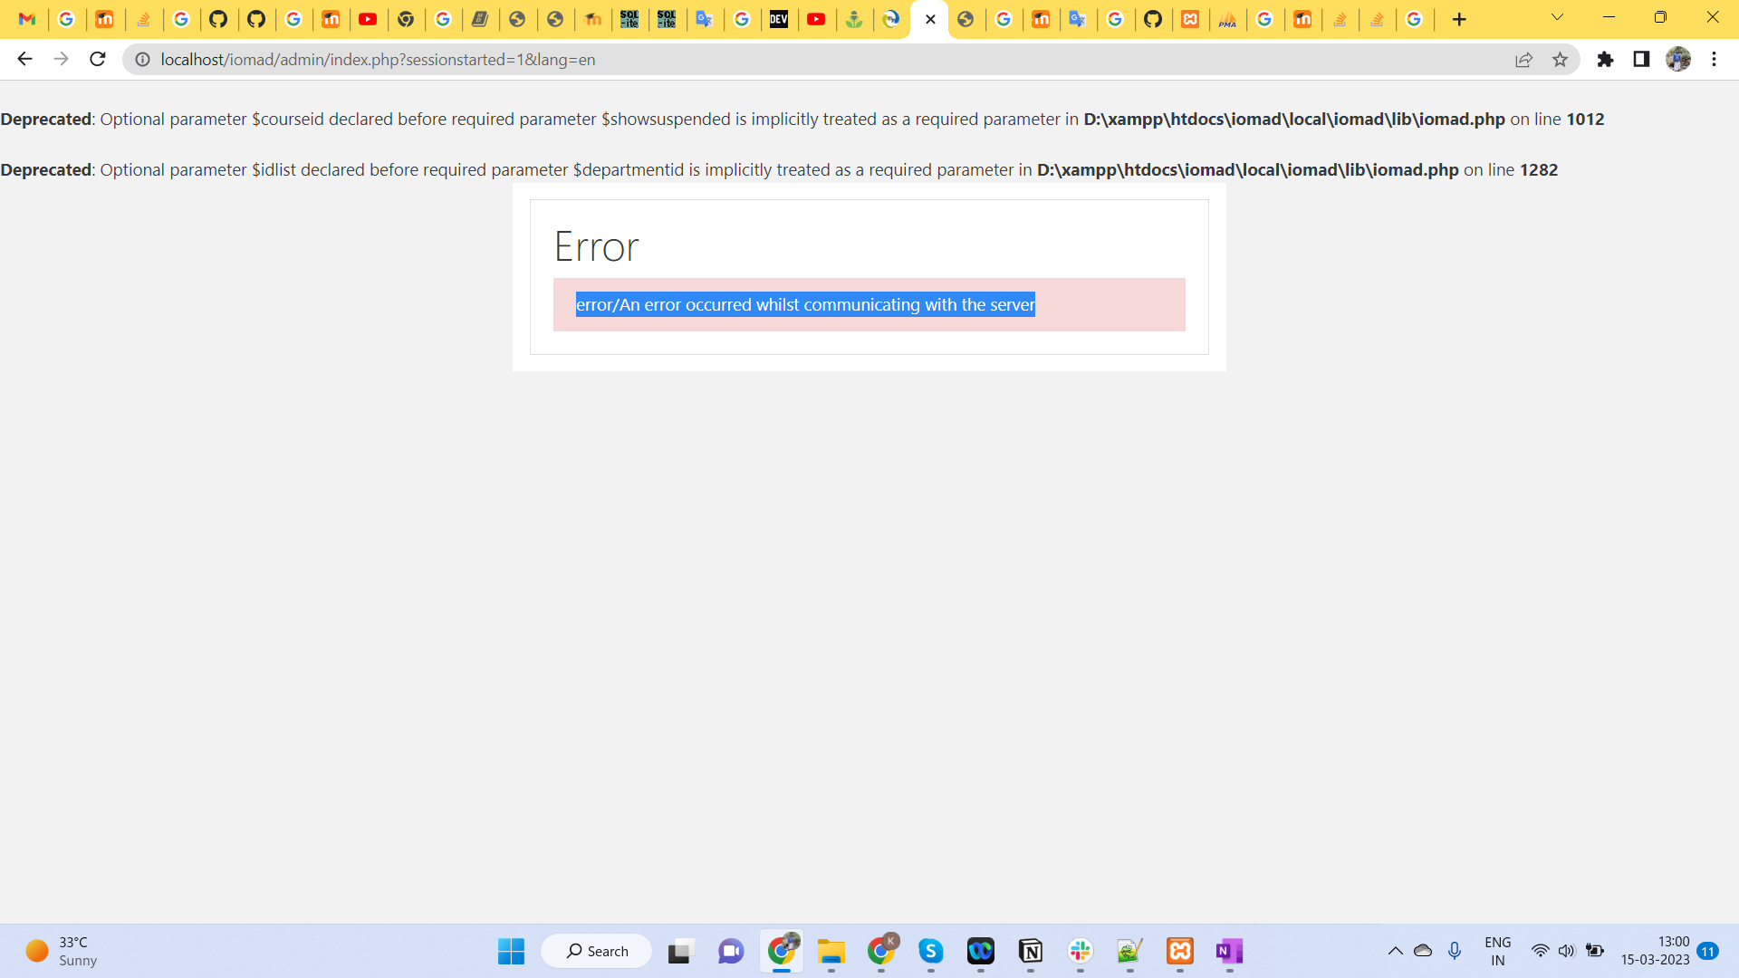The height and width of the screenshot is (978, 1739).
Task: Expand the language switcher in the taskbar
Action: point(1498,950)
